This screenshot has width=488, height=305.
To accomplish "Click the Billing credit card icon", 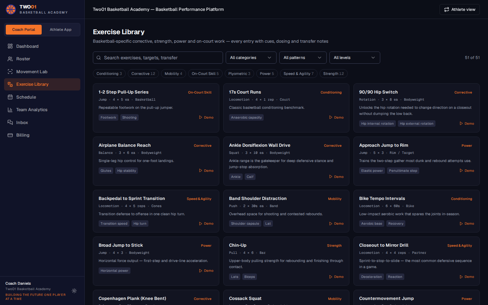I will (10, 135).
